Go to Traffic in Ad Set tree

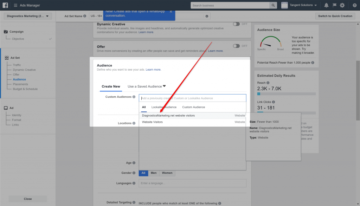click(x=17, y=65)
